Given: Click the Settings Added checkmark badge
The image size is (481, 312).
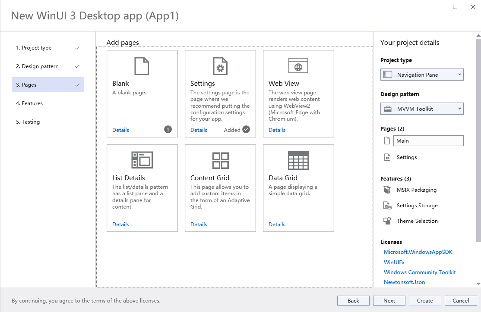Looking at the screenshot, I should 246,130.
